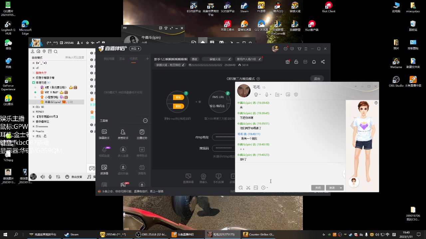
Task: Click the gift box icon in 直播伴侣 header
Action: point(288,62)
